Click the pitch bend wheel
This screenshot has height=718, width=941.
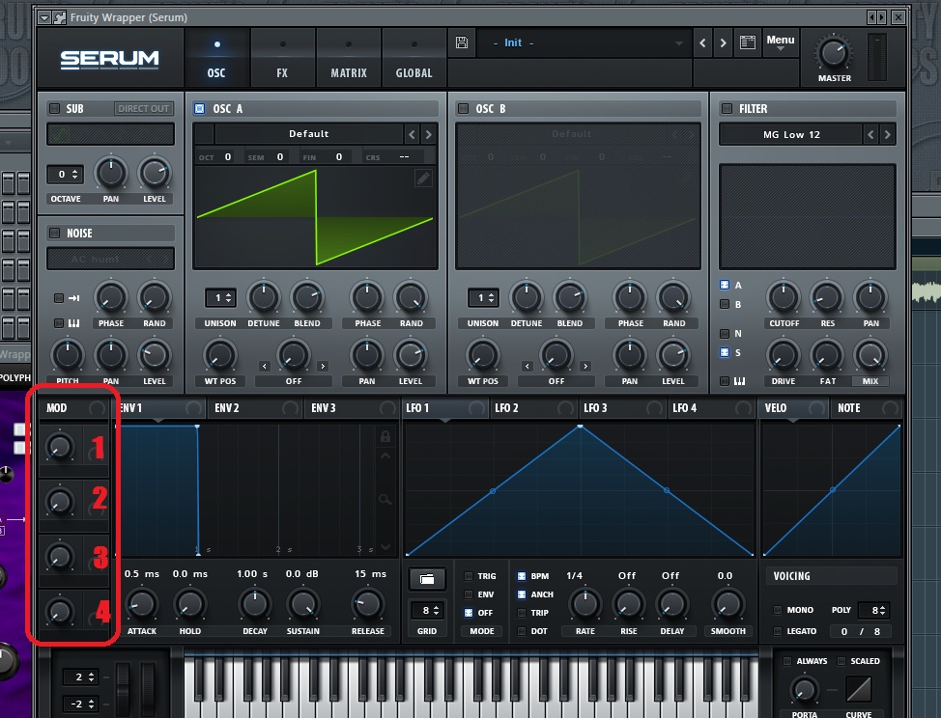tap(123, 688)
